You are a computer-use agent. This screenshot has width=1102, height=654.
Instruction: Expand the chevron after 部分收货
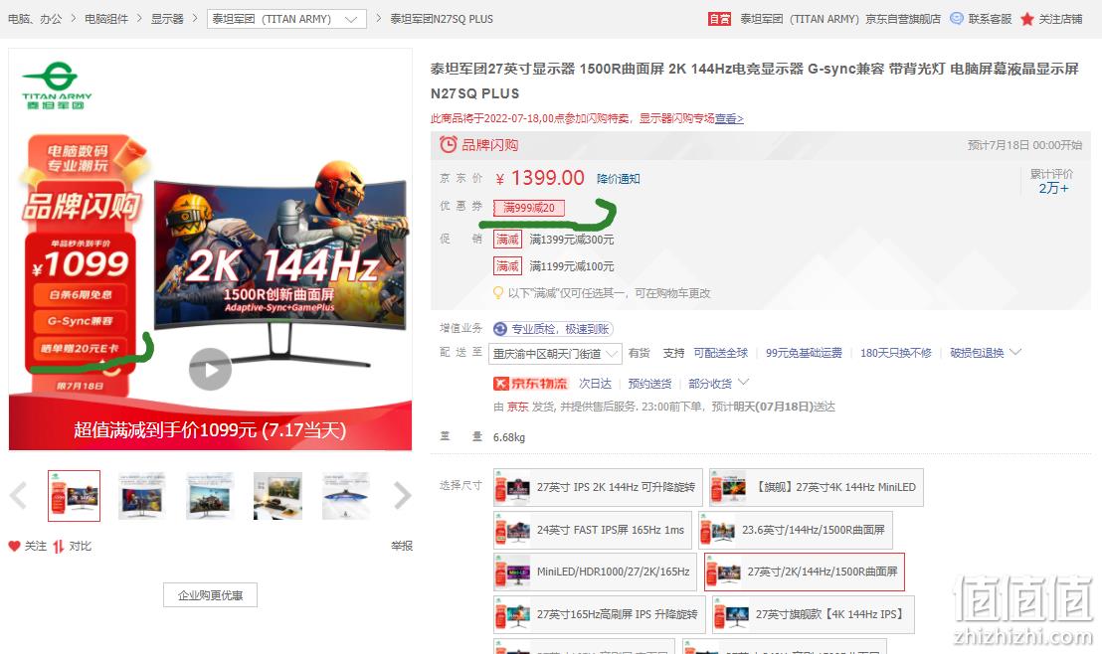click(744, 382)
